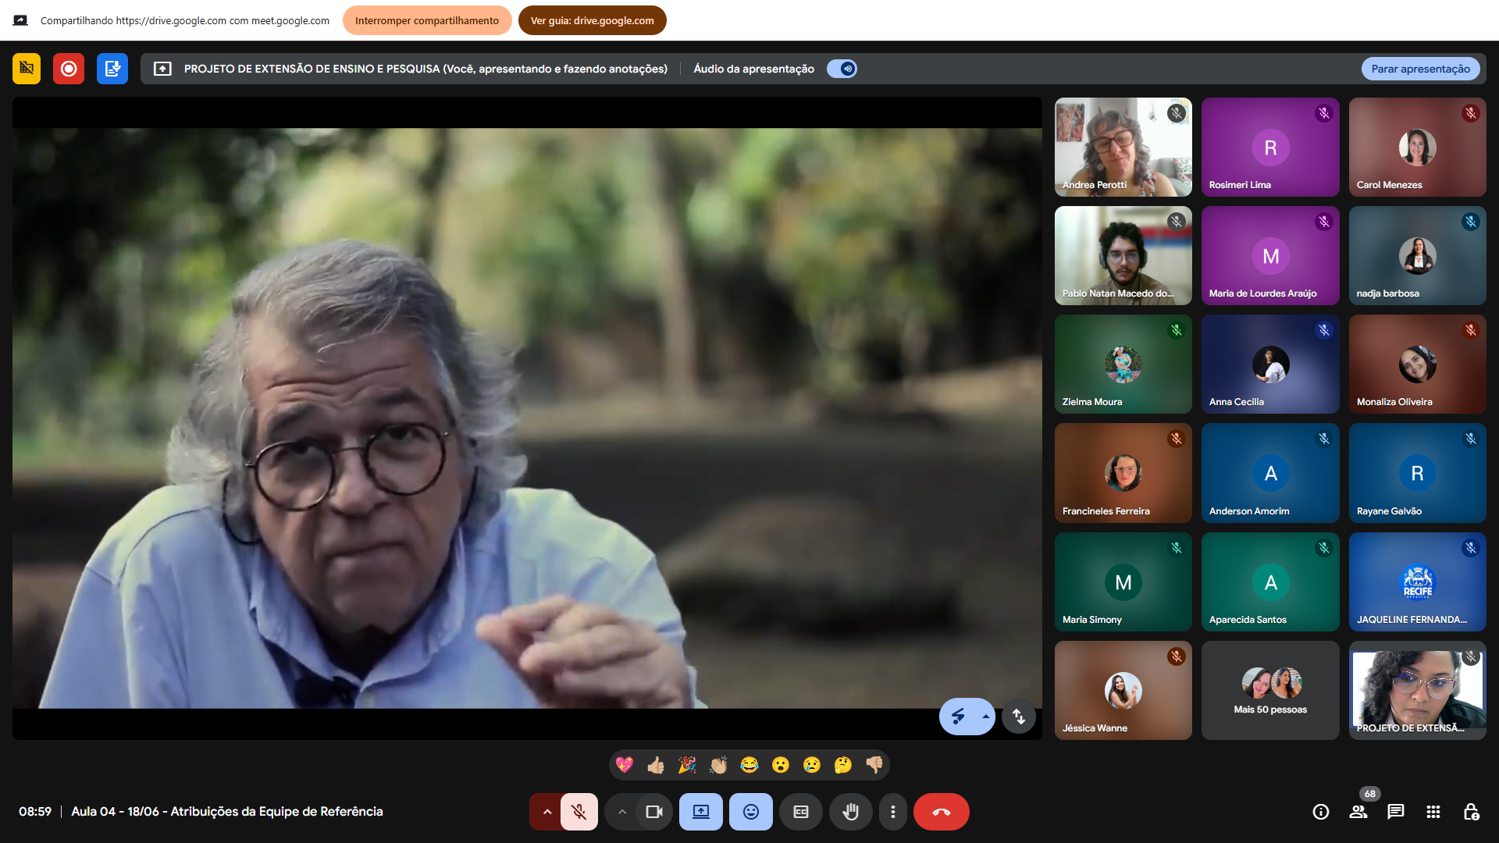
Task: Click the blue notes extension icon
Action: click(112, 69)
